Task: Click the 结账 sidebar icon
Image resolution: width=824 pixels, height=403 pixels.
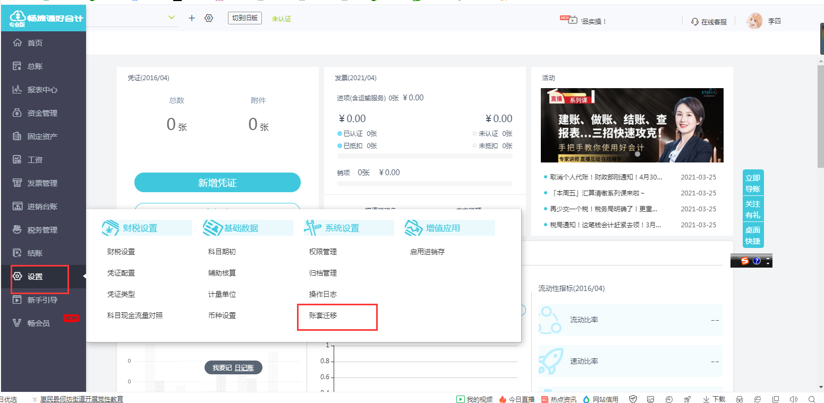Action: pyautogui.click(x=17, y=253)
